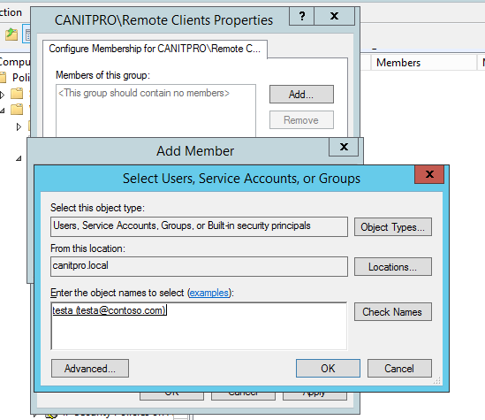Close the Remote Clients Properties window
The width and height of the screenshot is (485, 420).
334,16
